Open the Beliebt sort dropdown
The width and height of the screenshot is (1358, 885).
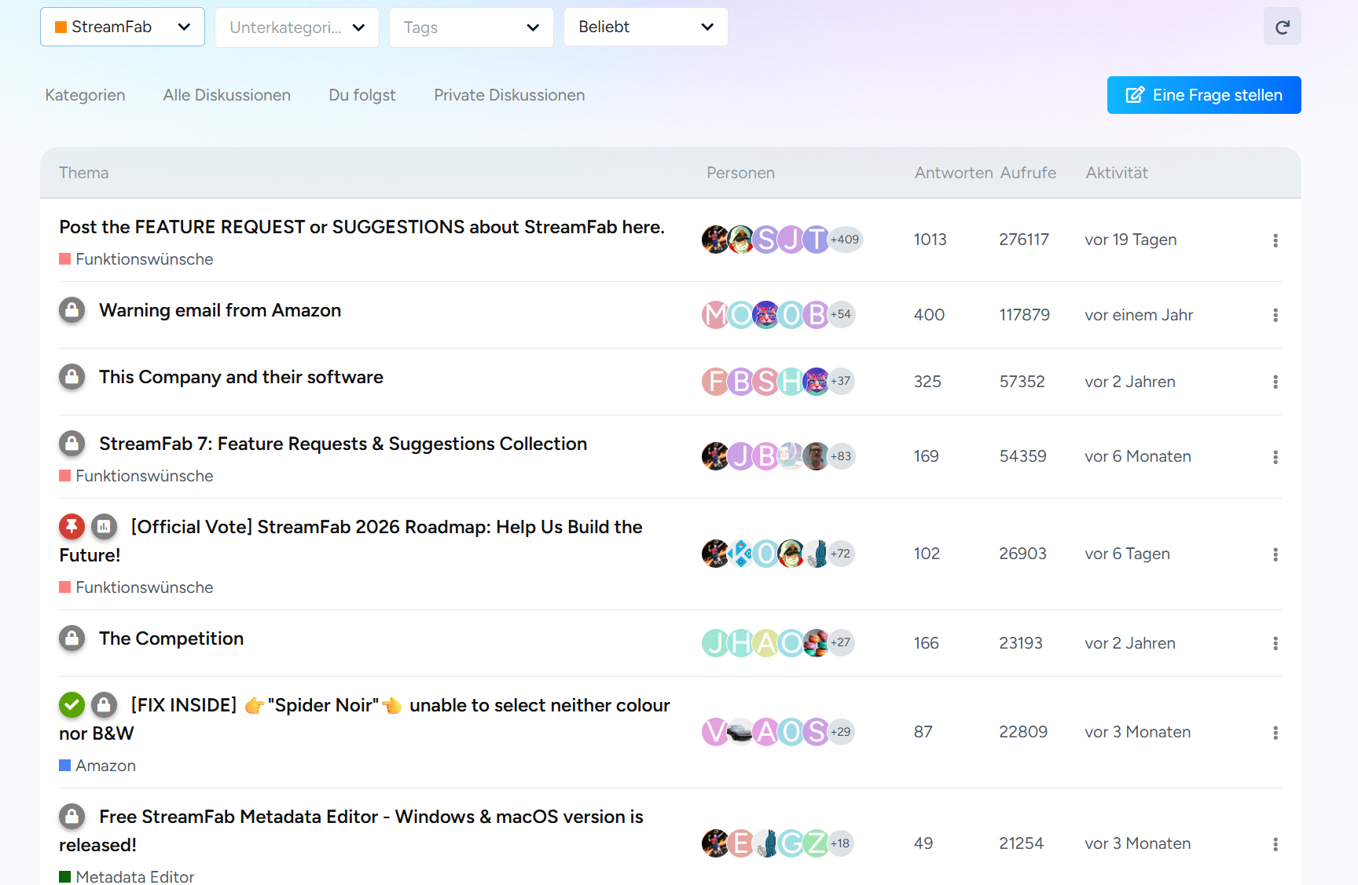point(646,27)
